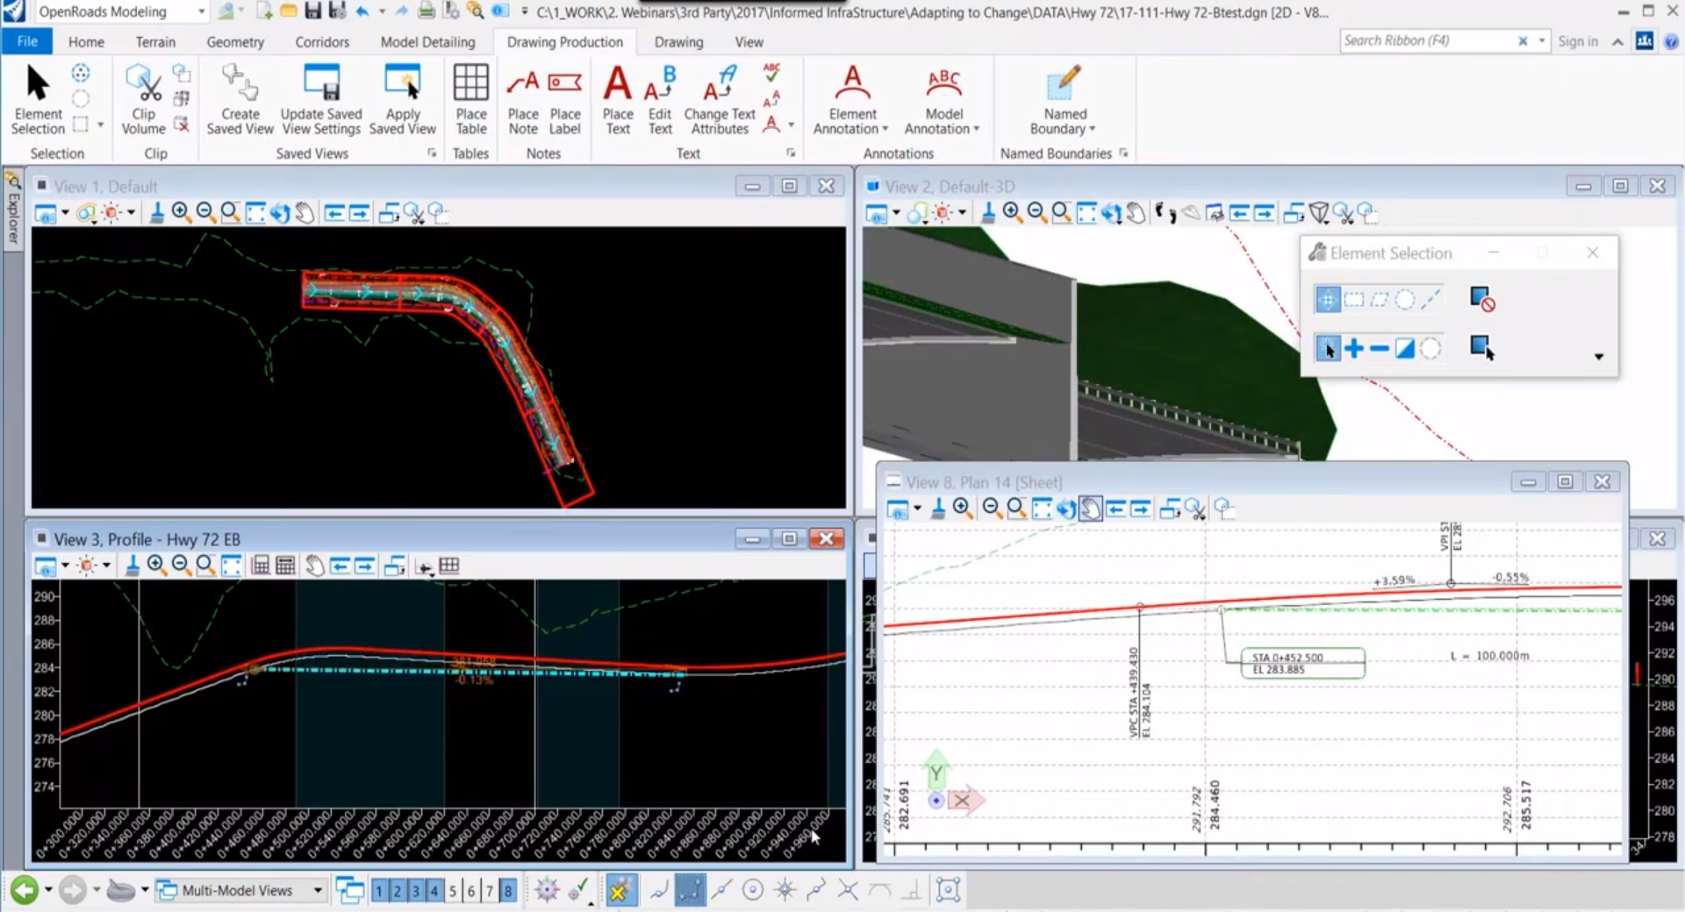Select the Place Note tool
The image size is (1685, 912).
click(x=523, y=99)
